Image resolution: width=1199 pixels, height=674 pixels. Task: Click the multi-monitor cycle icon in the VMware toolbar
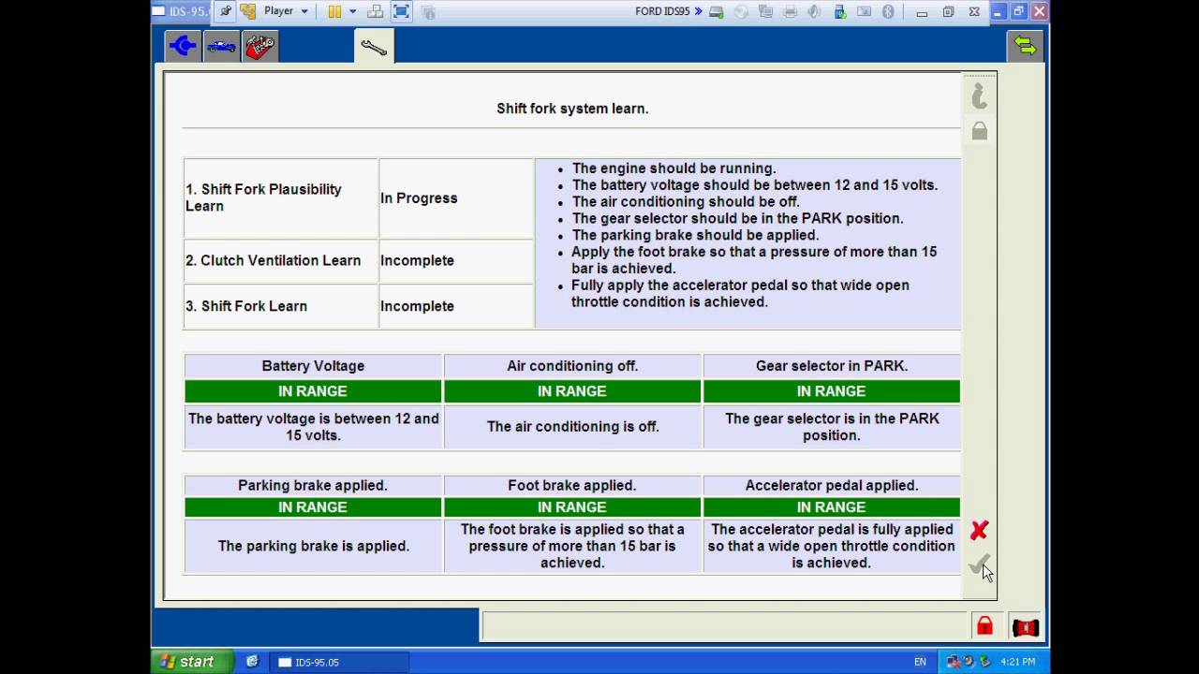tap(429, 11)
